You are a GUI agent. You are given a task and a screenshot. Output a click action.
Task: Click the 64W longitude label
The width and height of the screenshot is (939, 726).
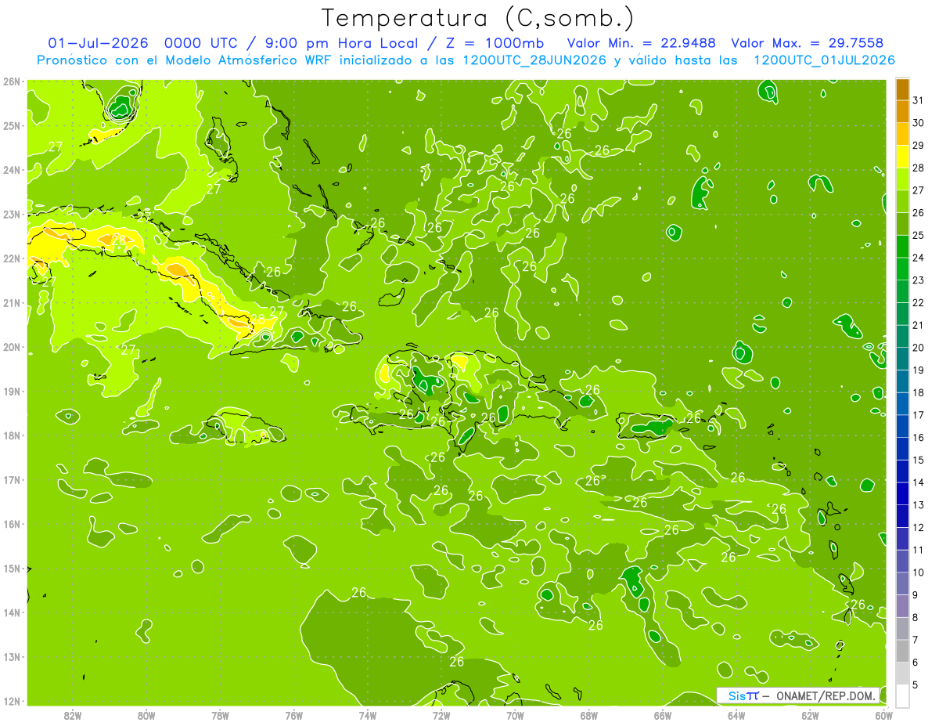click(736, 715)
